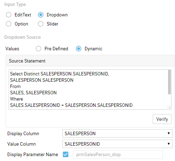Image resolution: width=175 pixels, height=161 pixels.
Task: Click the Dropdown label text
Action: click(57, 15)
